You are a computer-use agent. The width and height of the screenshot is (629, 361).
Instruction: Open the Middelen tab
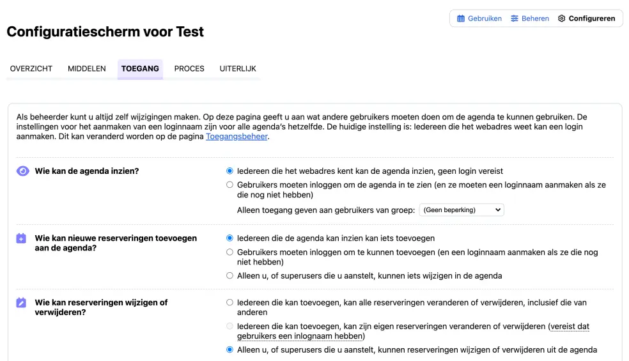coord(87,68)
